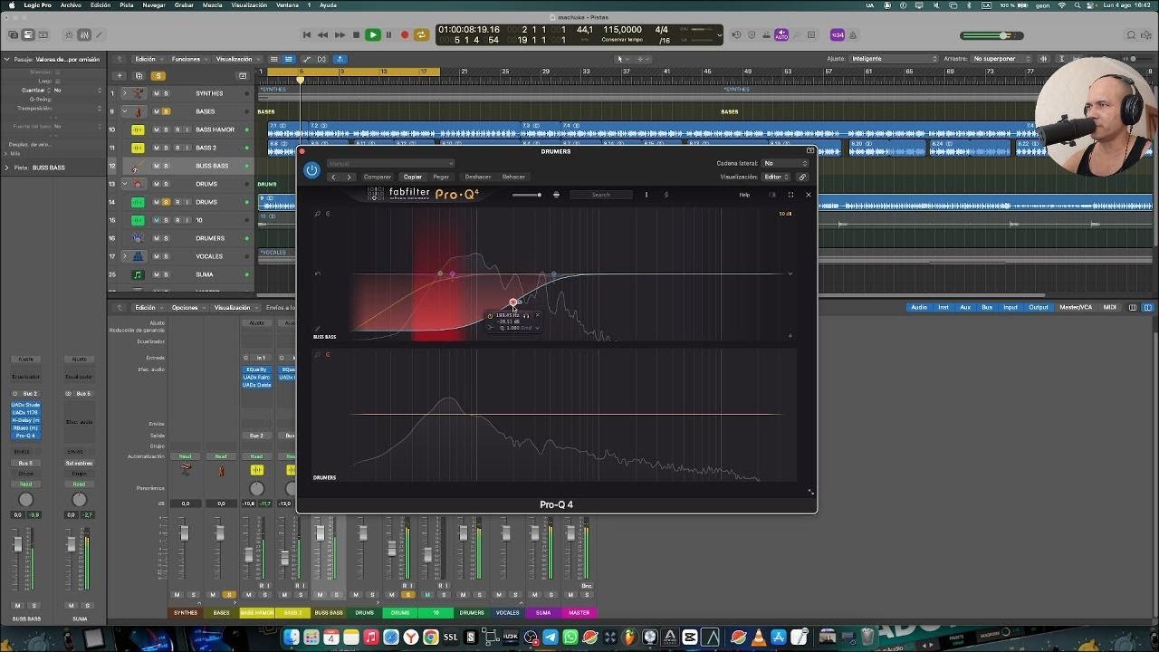Open the Library panel icon
The height and width of the screenshot is (652, 1159).
point(12,35)
